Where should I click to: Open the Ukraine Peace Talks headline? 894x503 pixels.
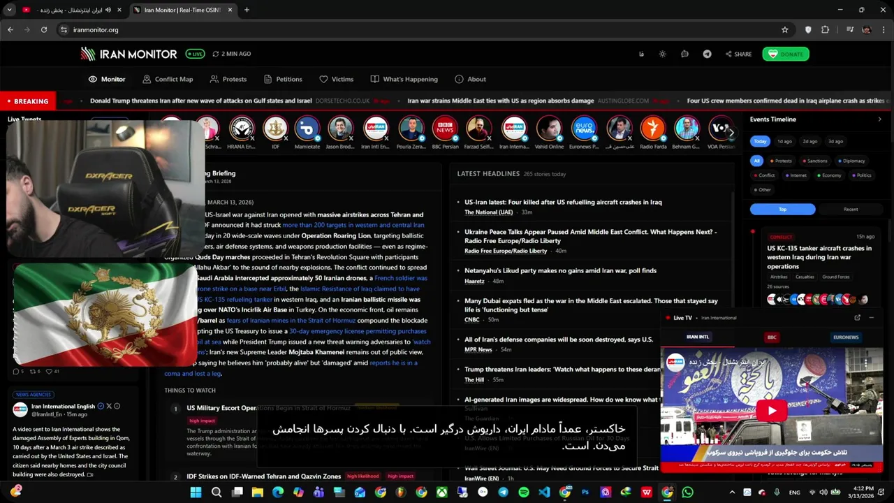click(591, 236)
